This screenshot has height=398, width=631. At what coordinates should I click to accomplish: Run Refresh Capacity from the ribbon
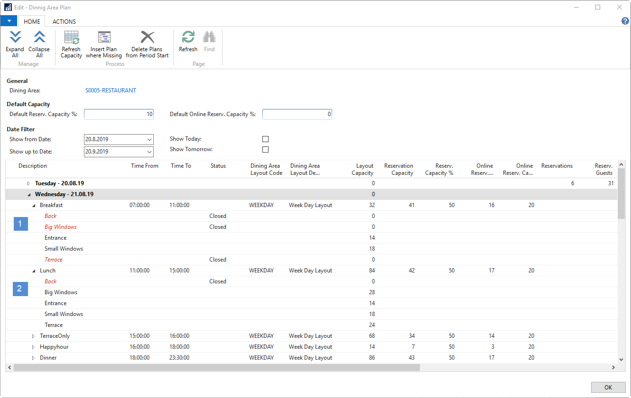coord(71,38)
